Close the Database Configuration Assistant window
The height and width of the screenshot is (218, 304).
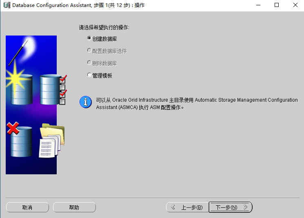click(295, 5)
